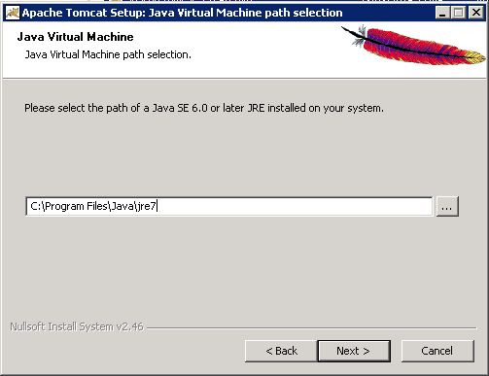Image resolution: width=489 pixels, height=376 pixels.
Task: Click the Apache feather logo
Action: click(414, 46)
